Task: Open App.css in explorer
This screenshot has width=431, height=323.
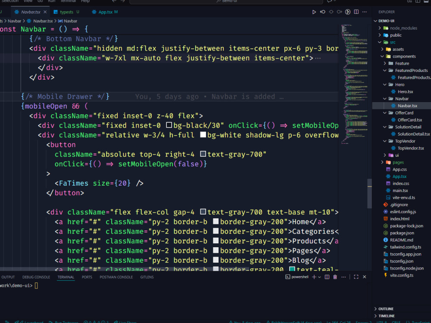Action: pos(400,169)
